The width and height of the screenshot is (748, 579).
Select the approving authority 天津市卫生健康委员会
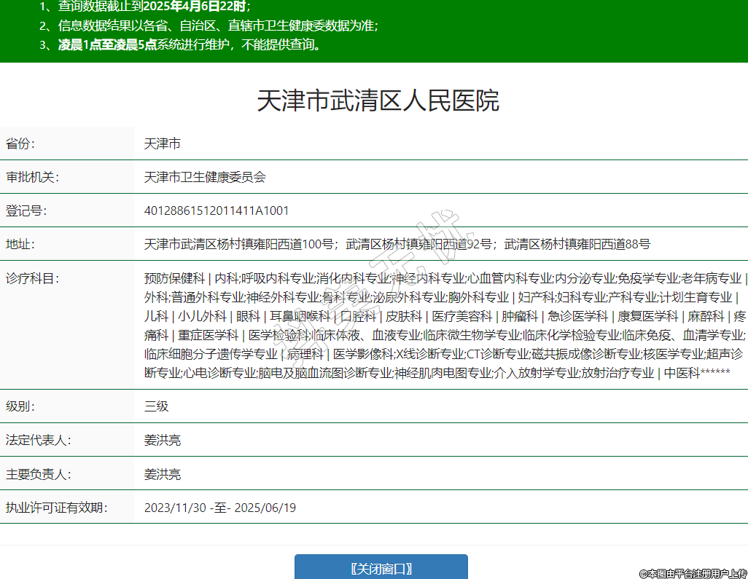(x=205, y=178)
